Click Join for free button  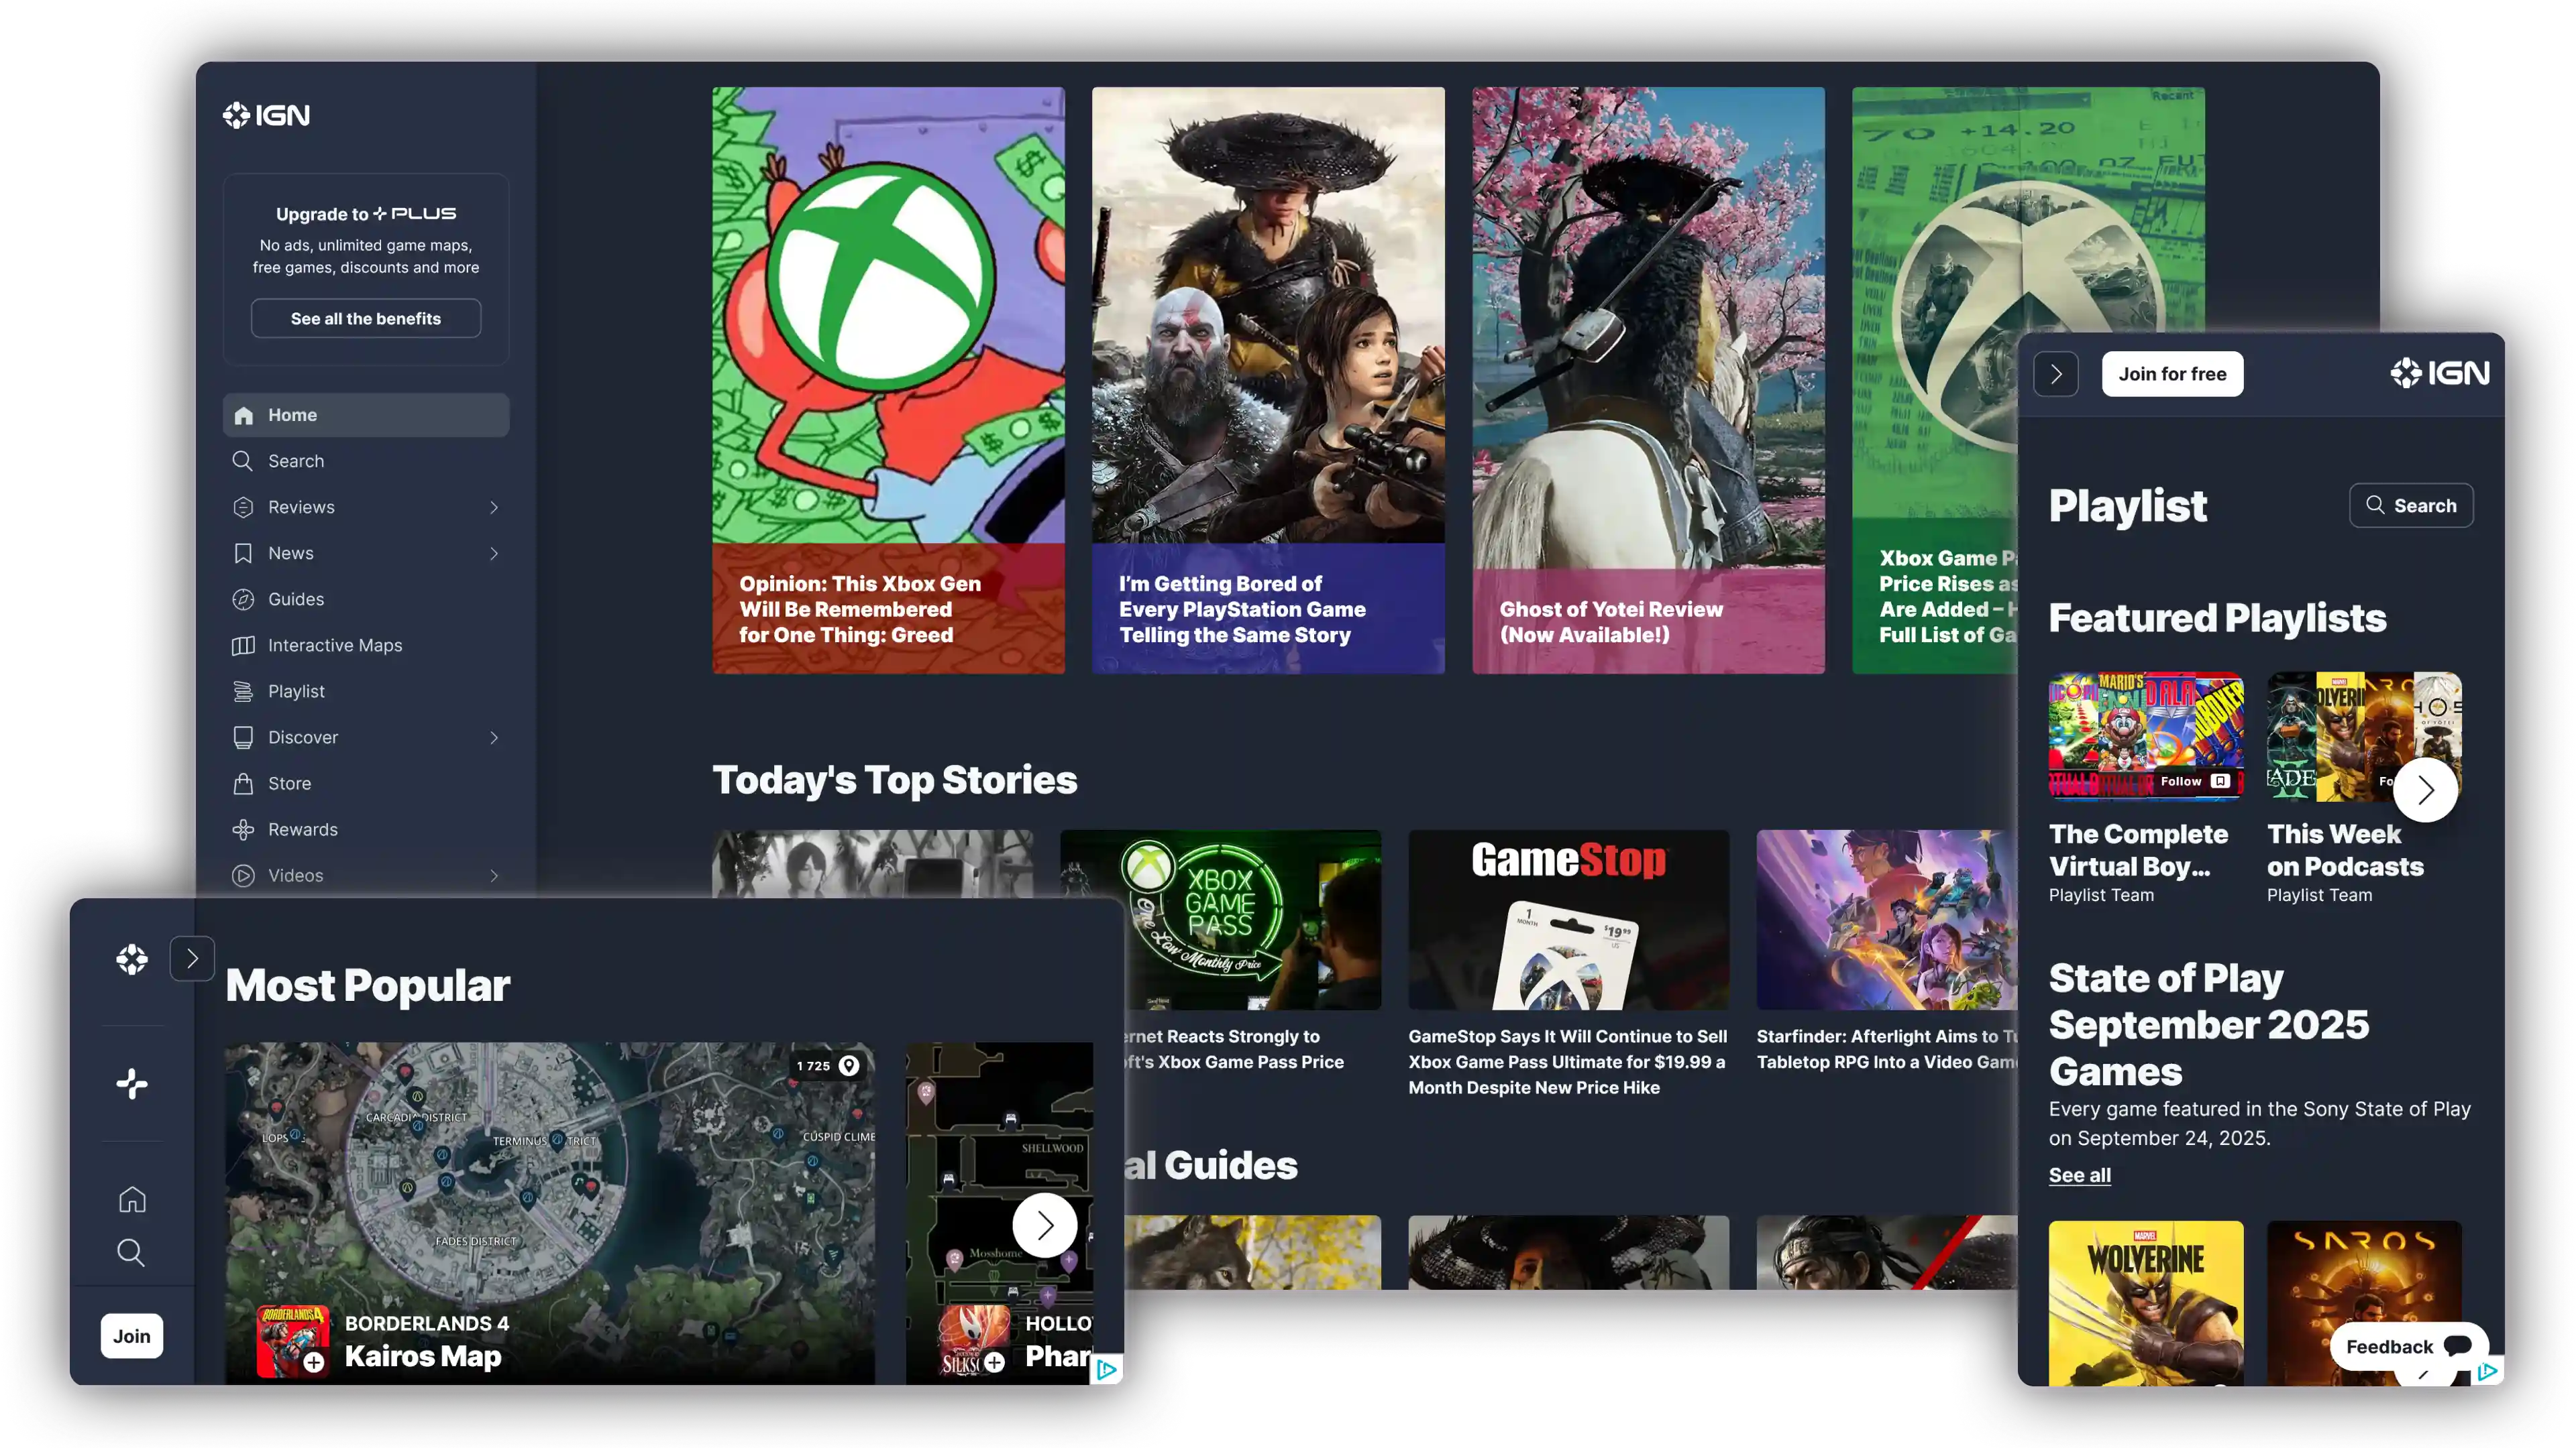point(2172,374)
